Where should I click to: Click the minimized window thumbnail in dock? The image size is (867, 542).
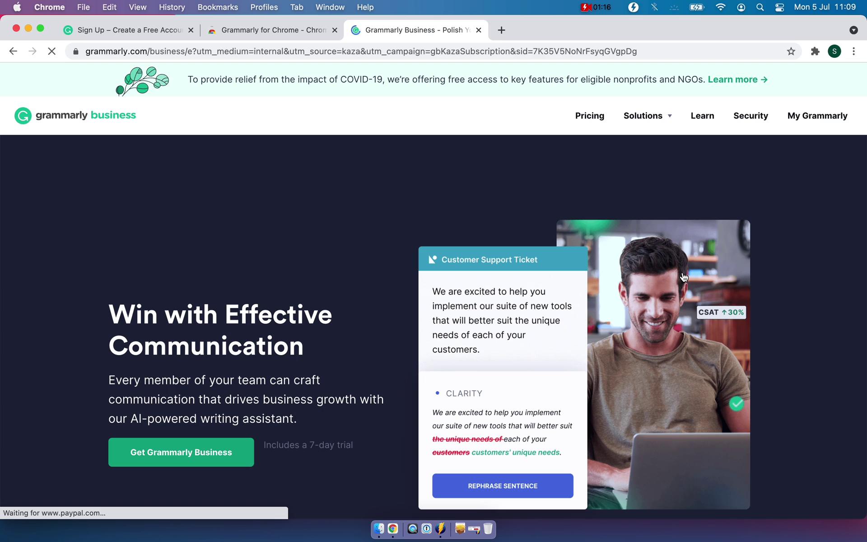[474, 528]
